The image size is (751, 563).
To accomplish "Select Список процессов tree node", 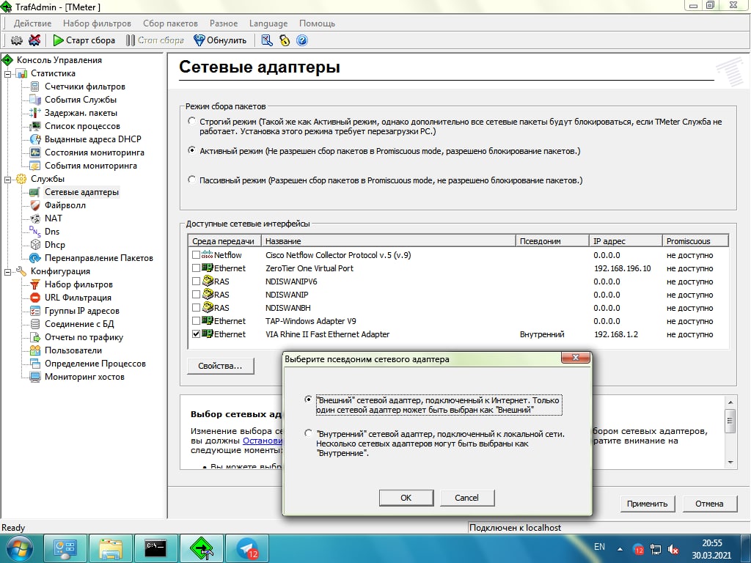I will click(x=82, y=126).
